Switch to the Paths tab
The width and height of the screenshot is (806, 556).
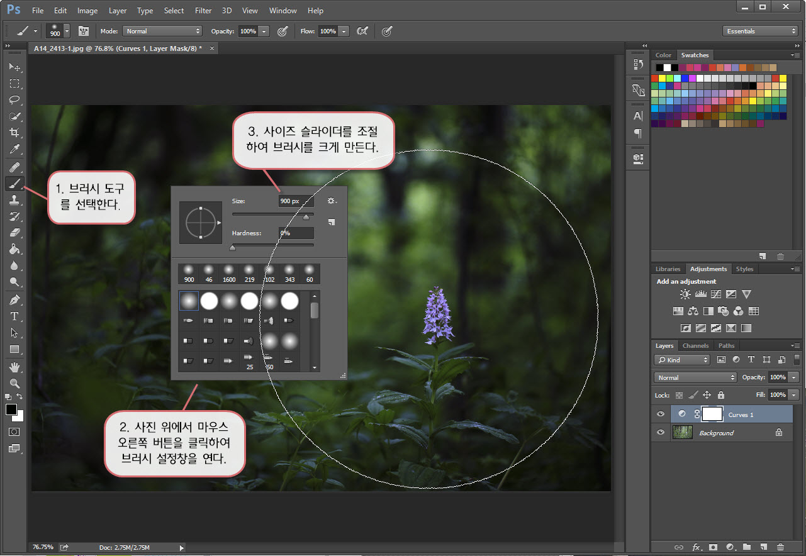726,346
